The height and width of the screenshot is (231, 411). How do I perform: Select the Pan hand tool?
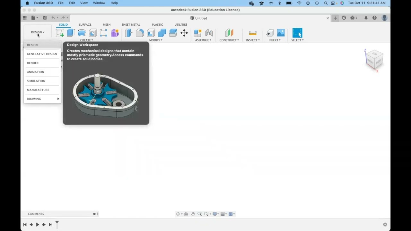coord(193,214)
